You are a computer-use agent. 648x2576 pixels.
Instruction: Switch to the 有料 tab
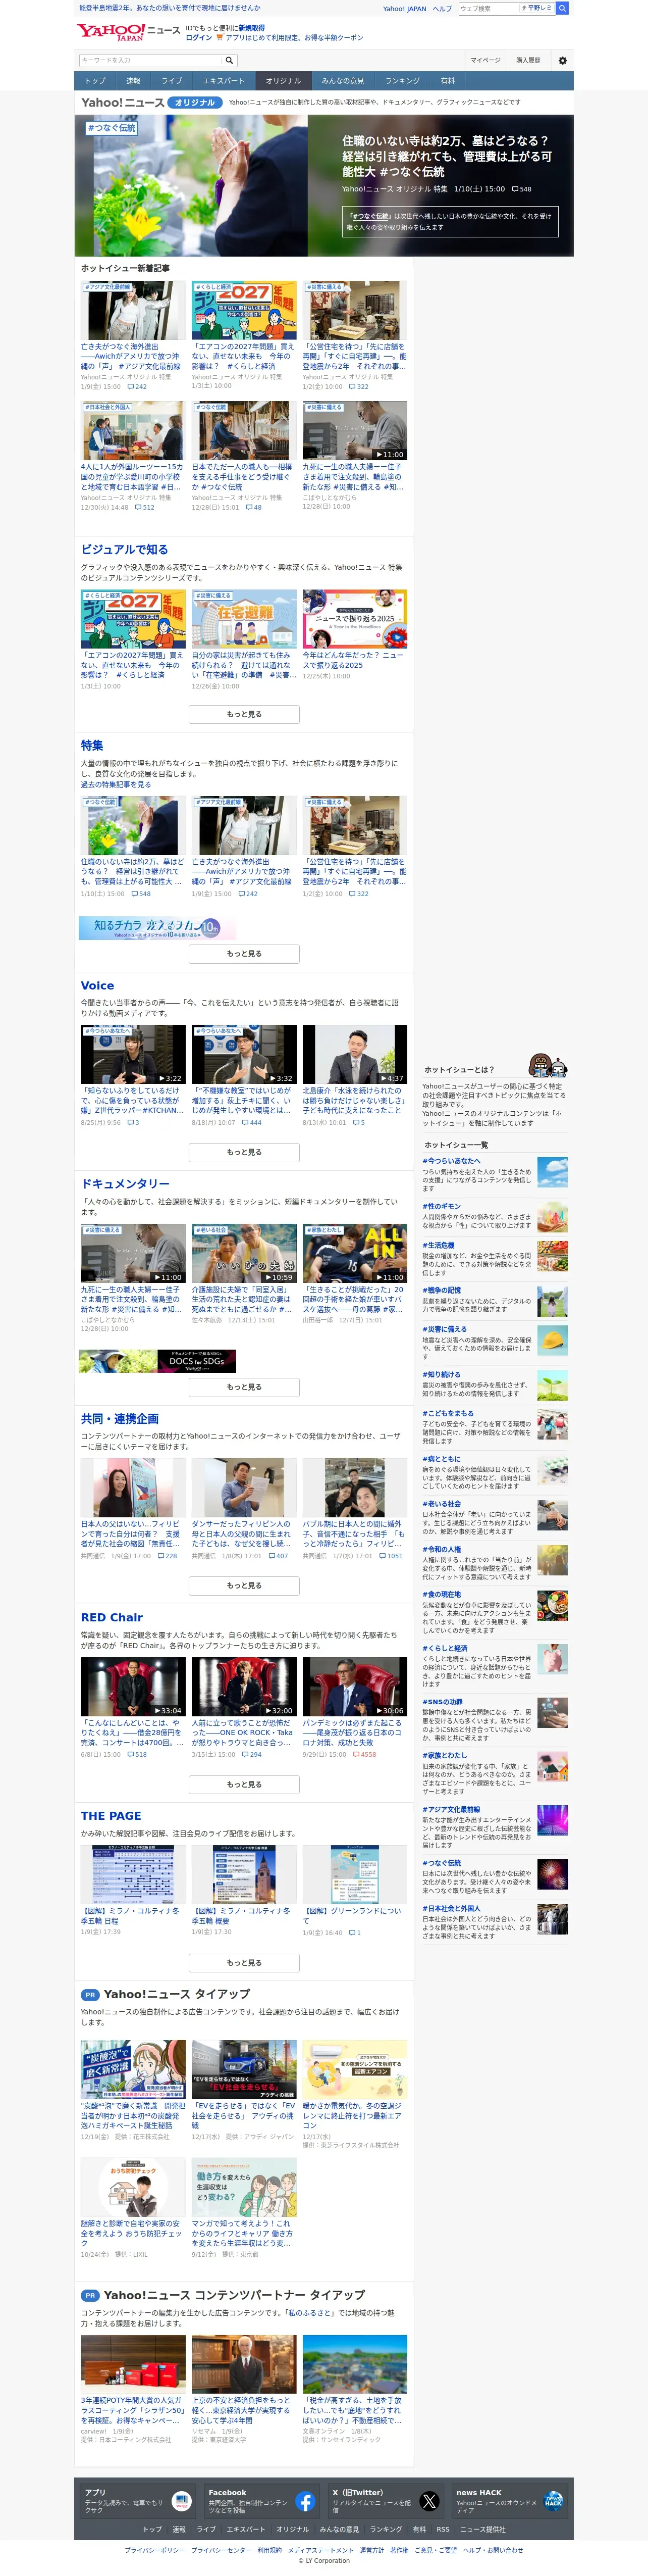[x=447, y=81]
